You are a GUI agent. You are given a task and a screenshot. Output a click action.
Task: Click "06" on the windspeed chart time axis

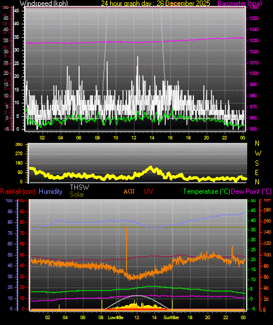point(79,138)
